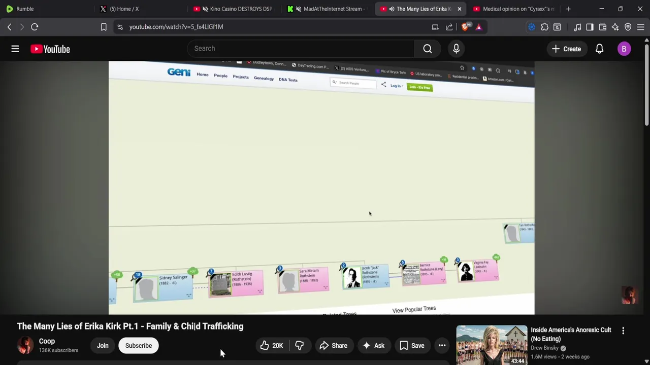This screenshot has width=650, height=365.
Task: Switch to the Rumble tab
Action: (x=46, y=9)
